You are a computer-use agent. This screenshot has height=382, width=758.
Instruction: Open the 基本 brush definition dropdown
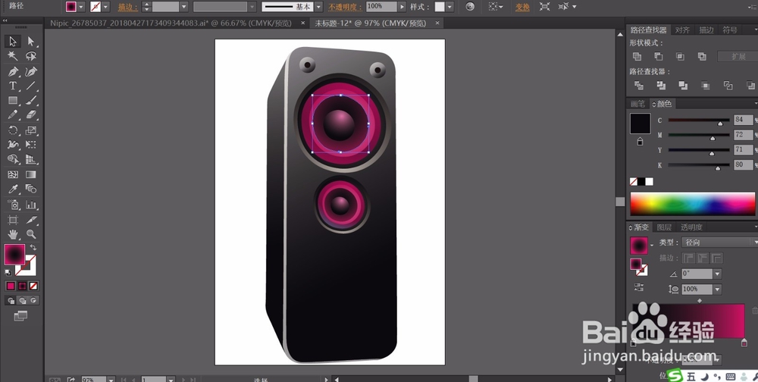click(x=318, y=7)
